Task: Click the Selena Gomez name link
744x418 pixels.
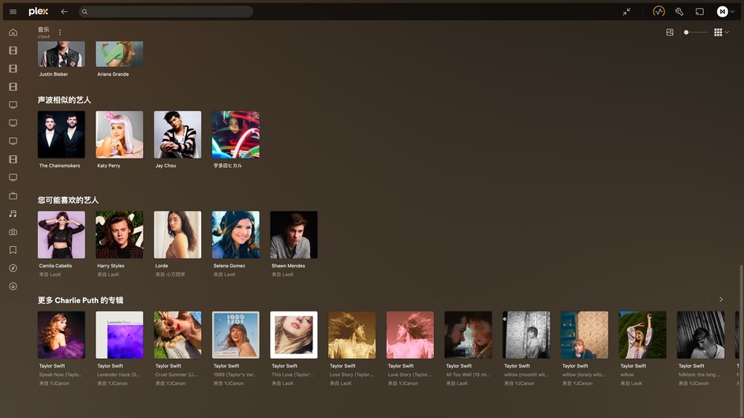Action: 229,266
